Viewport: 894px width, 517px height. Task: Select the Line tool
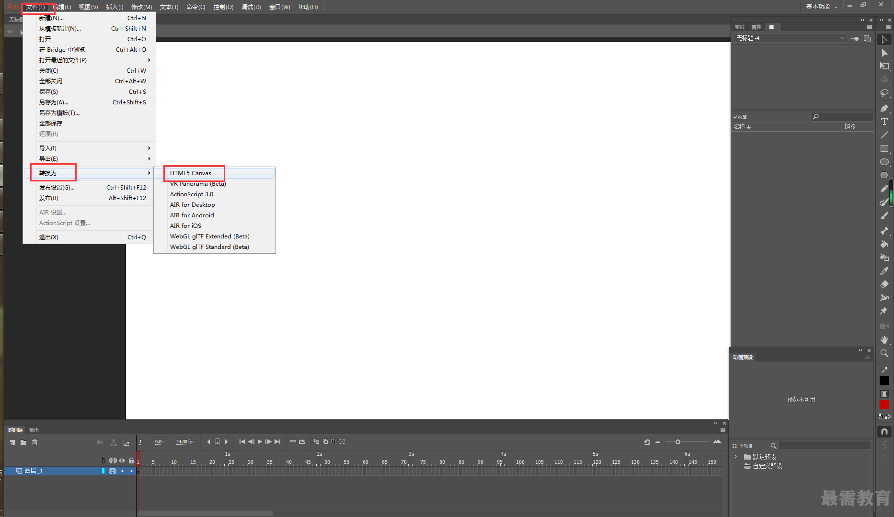point(884,135)
